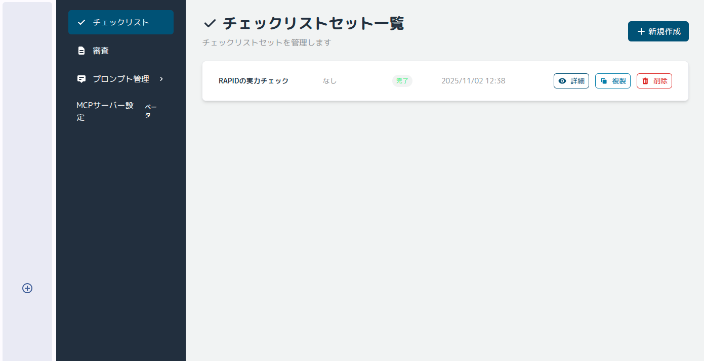Viewport: 704px width, 361px height.
Task: Open the RAPIDの実力チェック checklist set
Action: tap(254, 81)
